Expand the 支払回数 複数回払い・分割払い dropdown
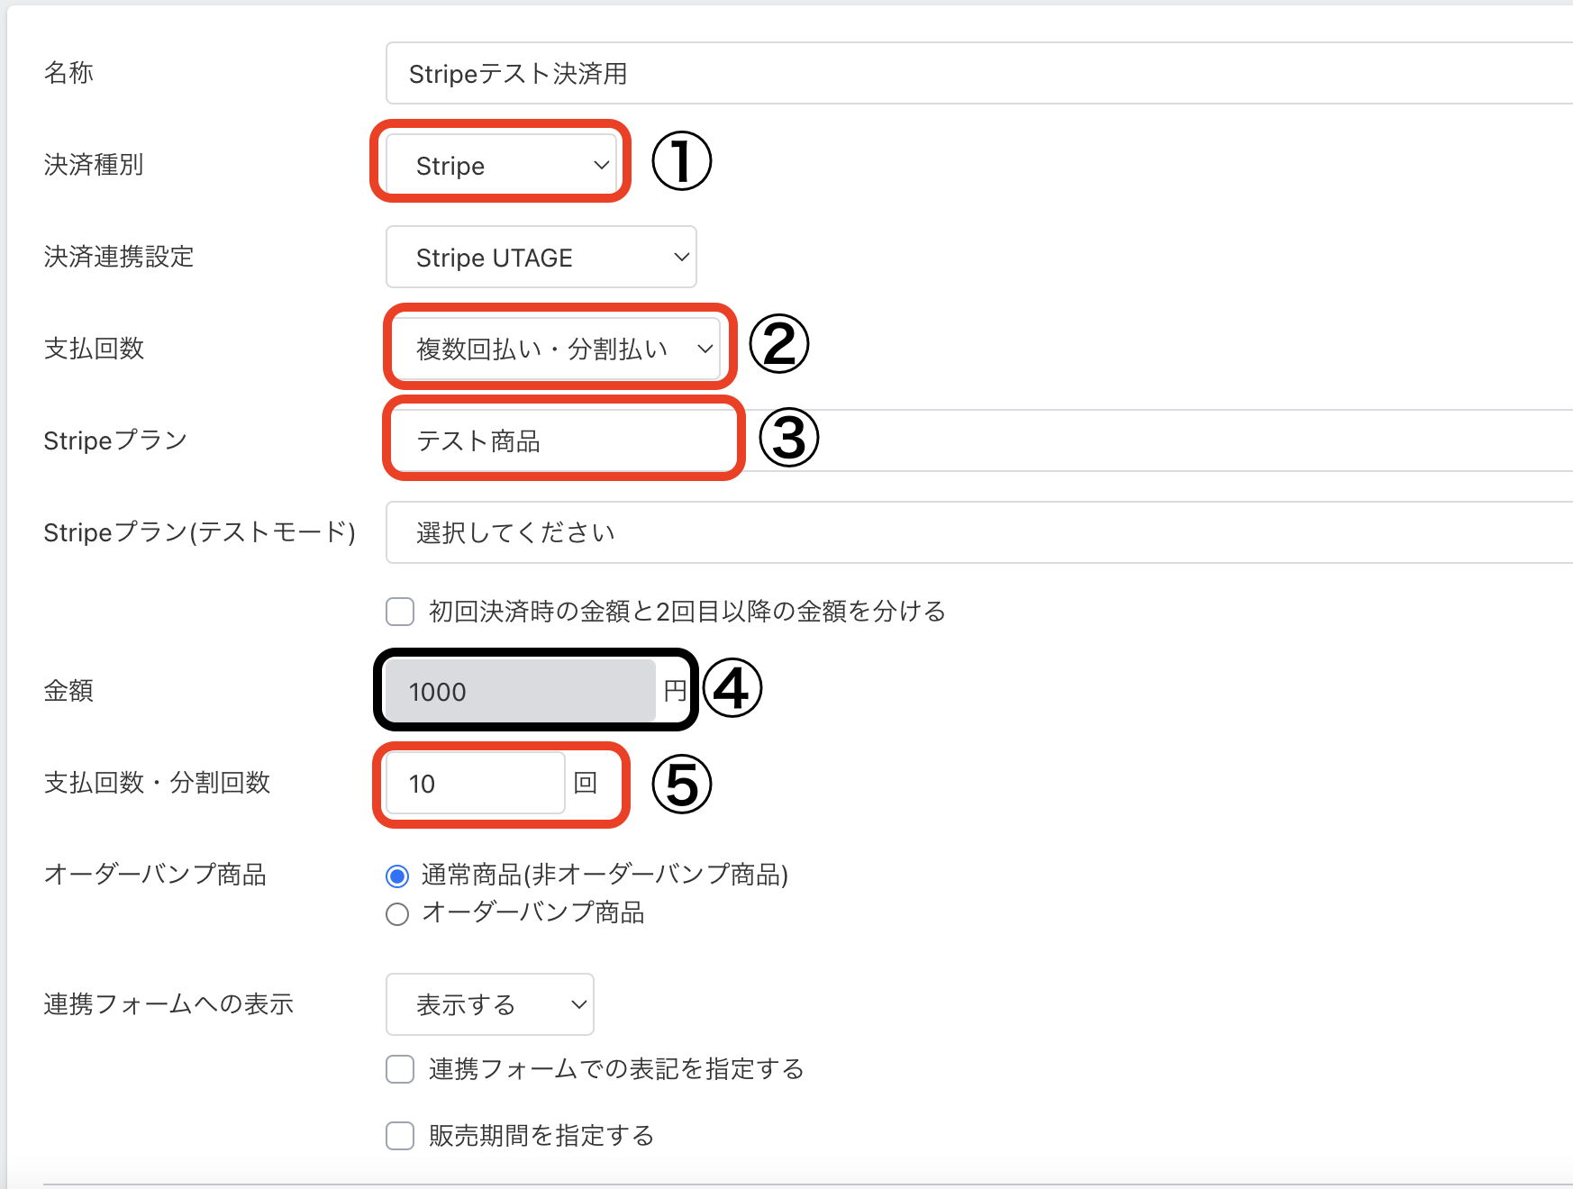1573x1189 pixels. [x=557, y=349]
